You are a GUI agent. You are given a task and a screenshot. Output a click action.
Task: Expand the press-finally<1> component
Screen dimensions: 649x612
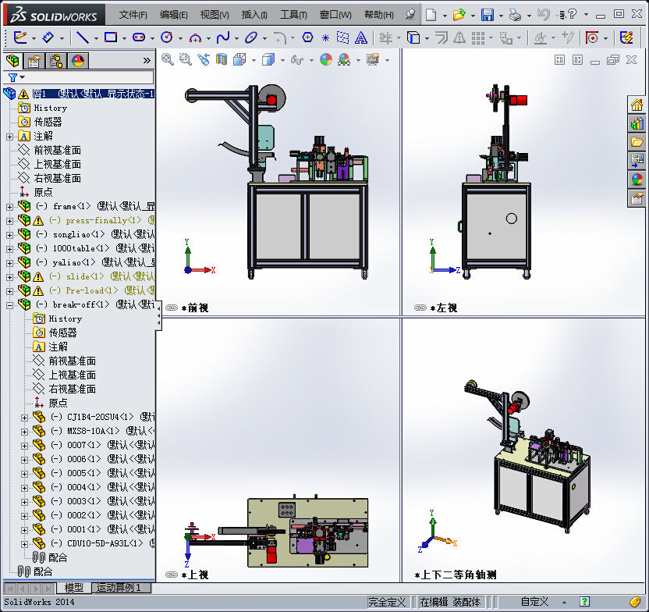tap(9, 221)
